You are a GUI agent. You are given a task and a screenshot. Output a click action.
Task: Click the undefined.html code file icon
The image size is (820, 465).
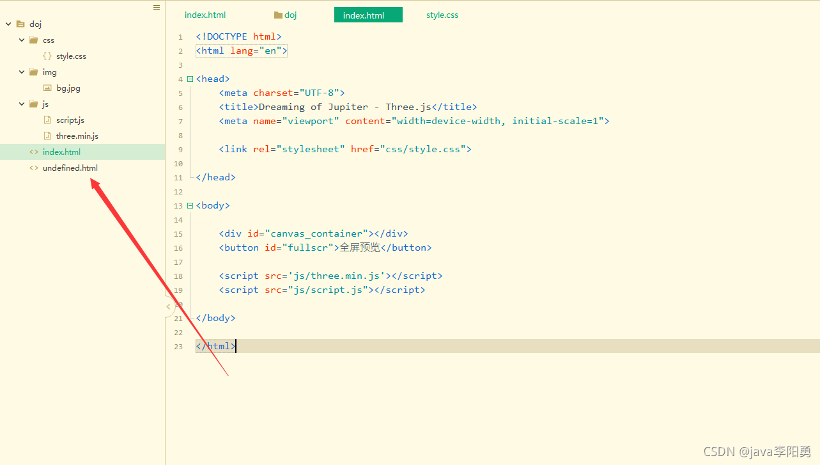click(34, 168)
